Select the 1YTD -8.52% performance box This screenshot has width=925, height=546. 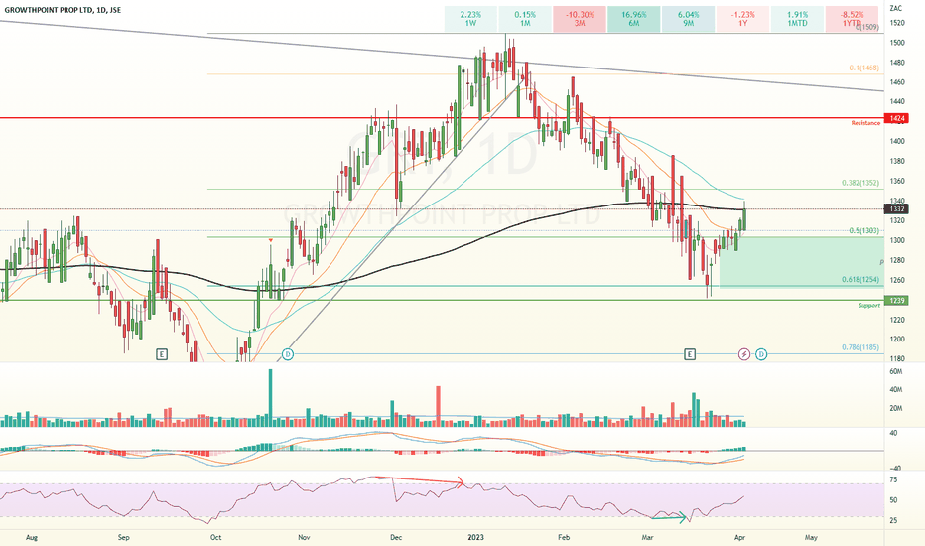(852, 19)
